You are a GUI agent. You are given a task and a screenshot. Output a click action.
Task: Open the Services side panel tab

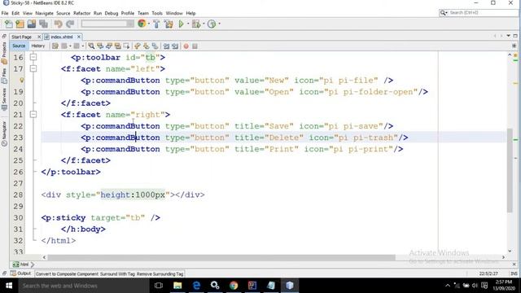tap(4, 99)
